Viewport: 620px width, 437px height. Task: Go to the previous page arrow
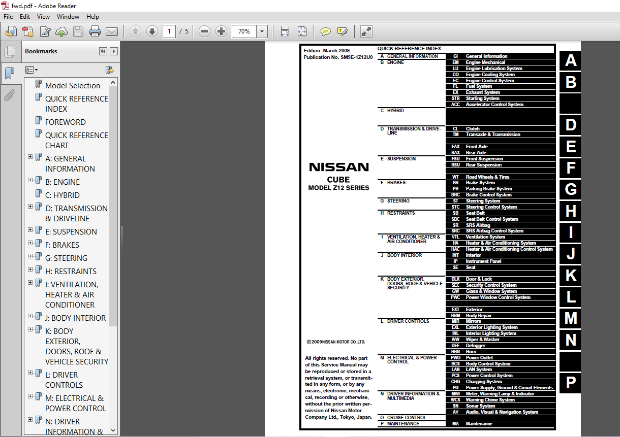click(x=135, y=31)
